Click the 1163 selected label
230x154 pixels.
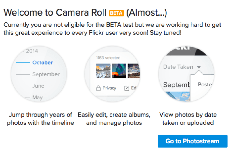click(x=108, y=58)
